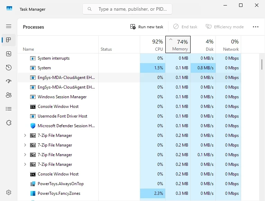
Task: Open the three-dot more options menu
Action: coord(256,27)
